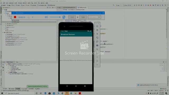Open the app run configuration dropdown

(x=119, y=5)
